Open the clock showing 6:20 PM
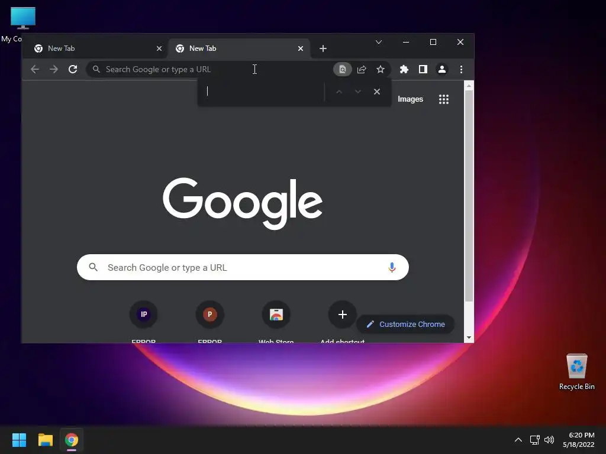The height and width of the screenshot is (454, 606). (x=579, y=440)
